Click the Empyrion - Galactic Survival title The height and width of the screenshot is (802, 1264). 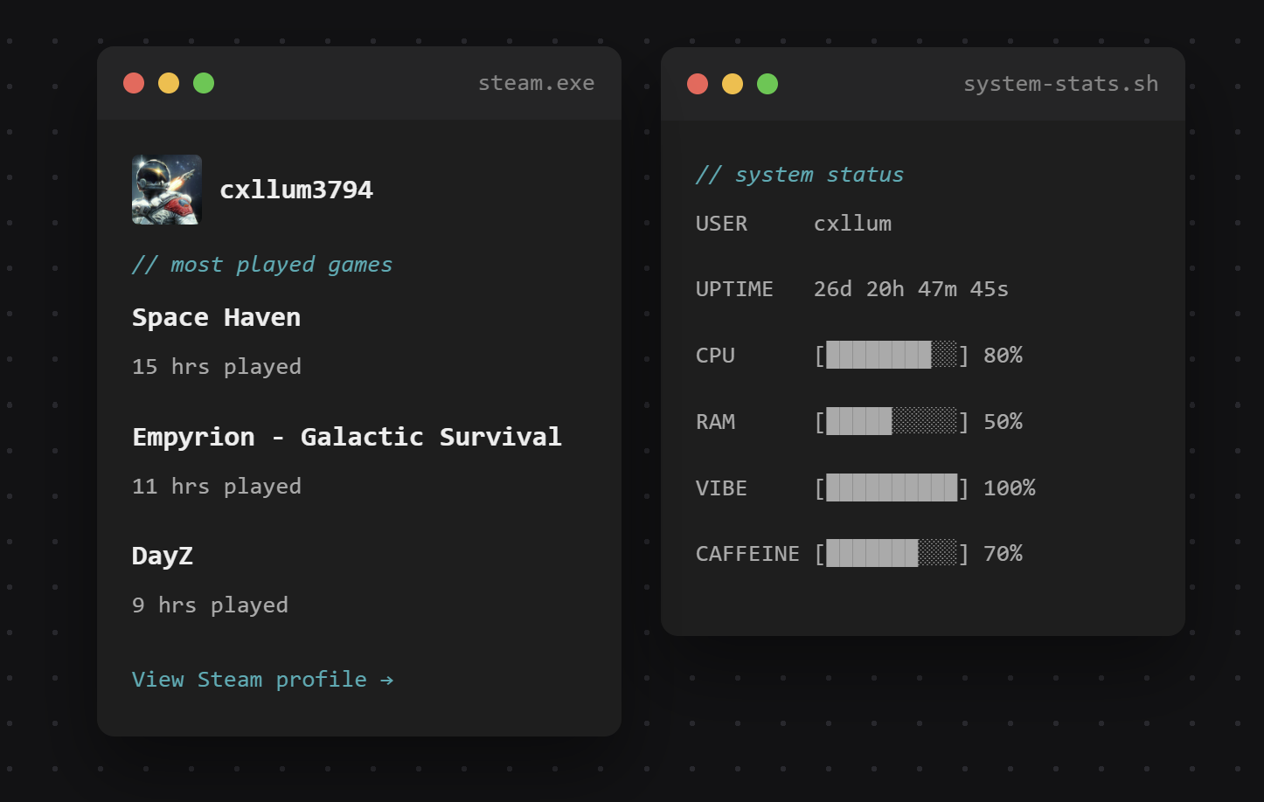tap(347, 437)
